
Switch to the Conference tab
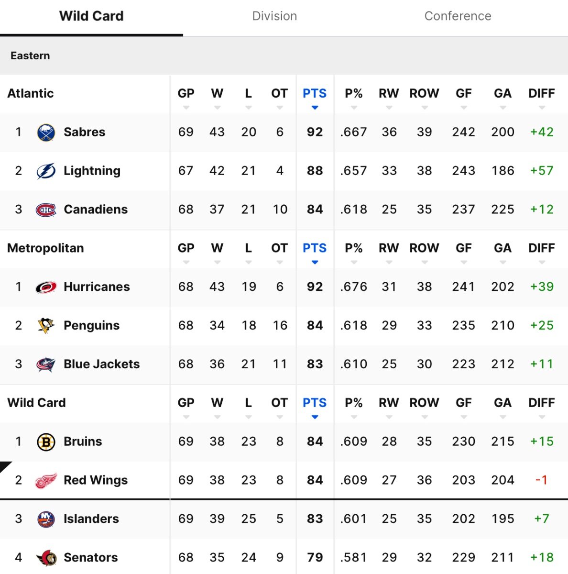[x=458, y=16]
